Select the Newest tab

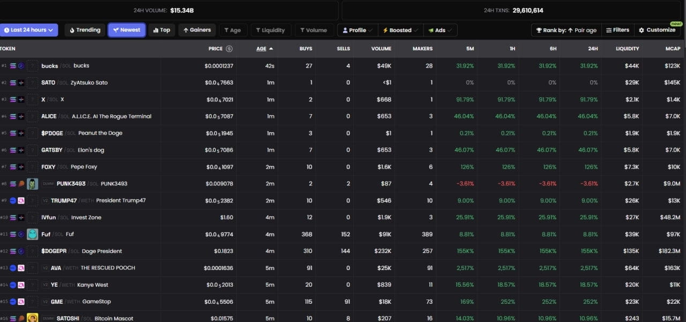pyautogui.click(x=126, y=30)
